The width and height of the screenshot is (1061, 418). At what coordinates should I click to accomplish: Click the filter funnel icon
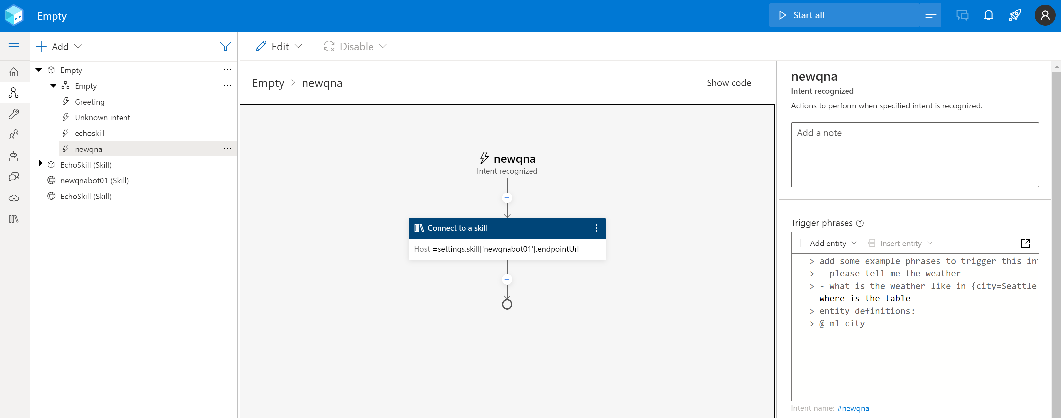225,47
